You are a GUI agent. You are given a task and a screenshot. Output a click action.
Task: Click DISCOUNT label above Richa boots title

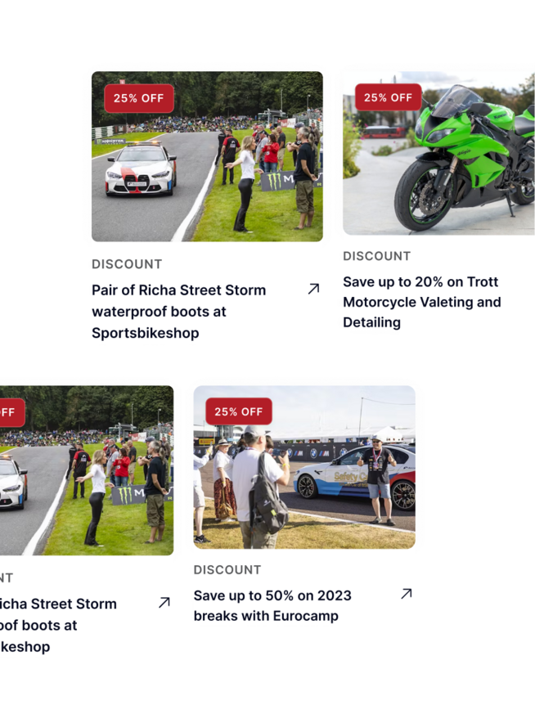127,264
